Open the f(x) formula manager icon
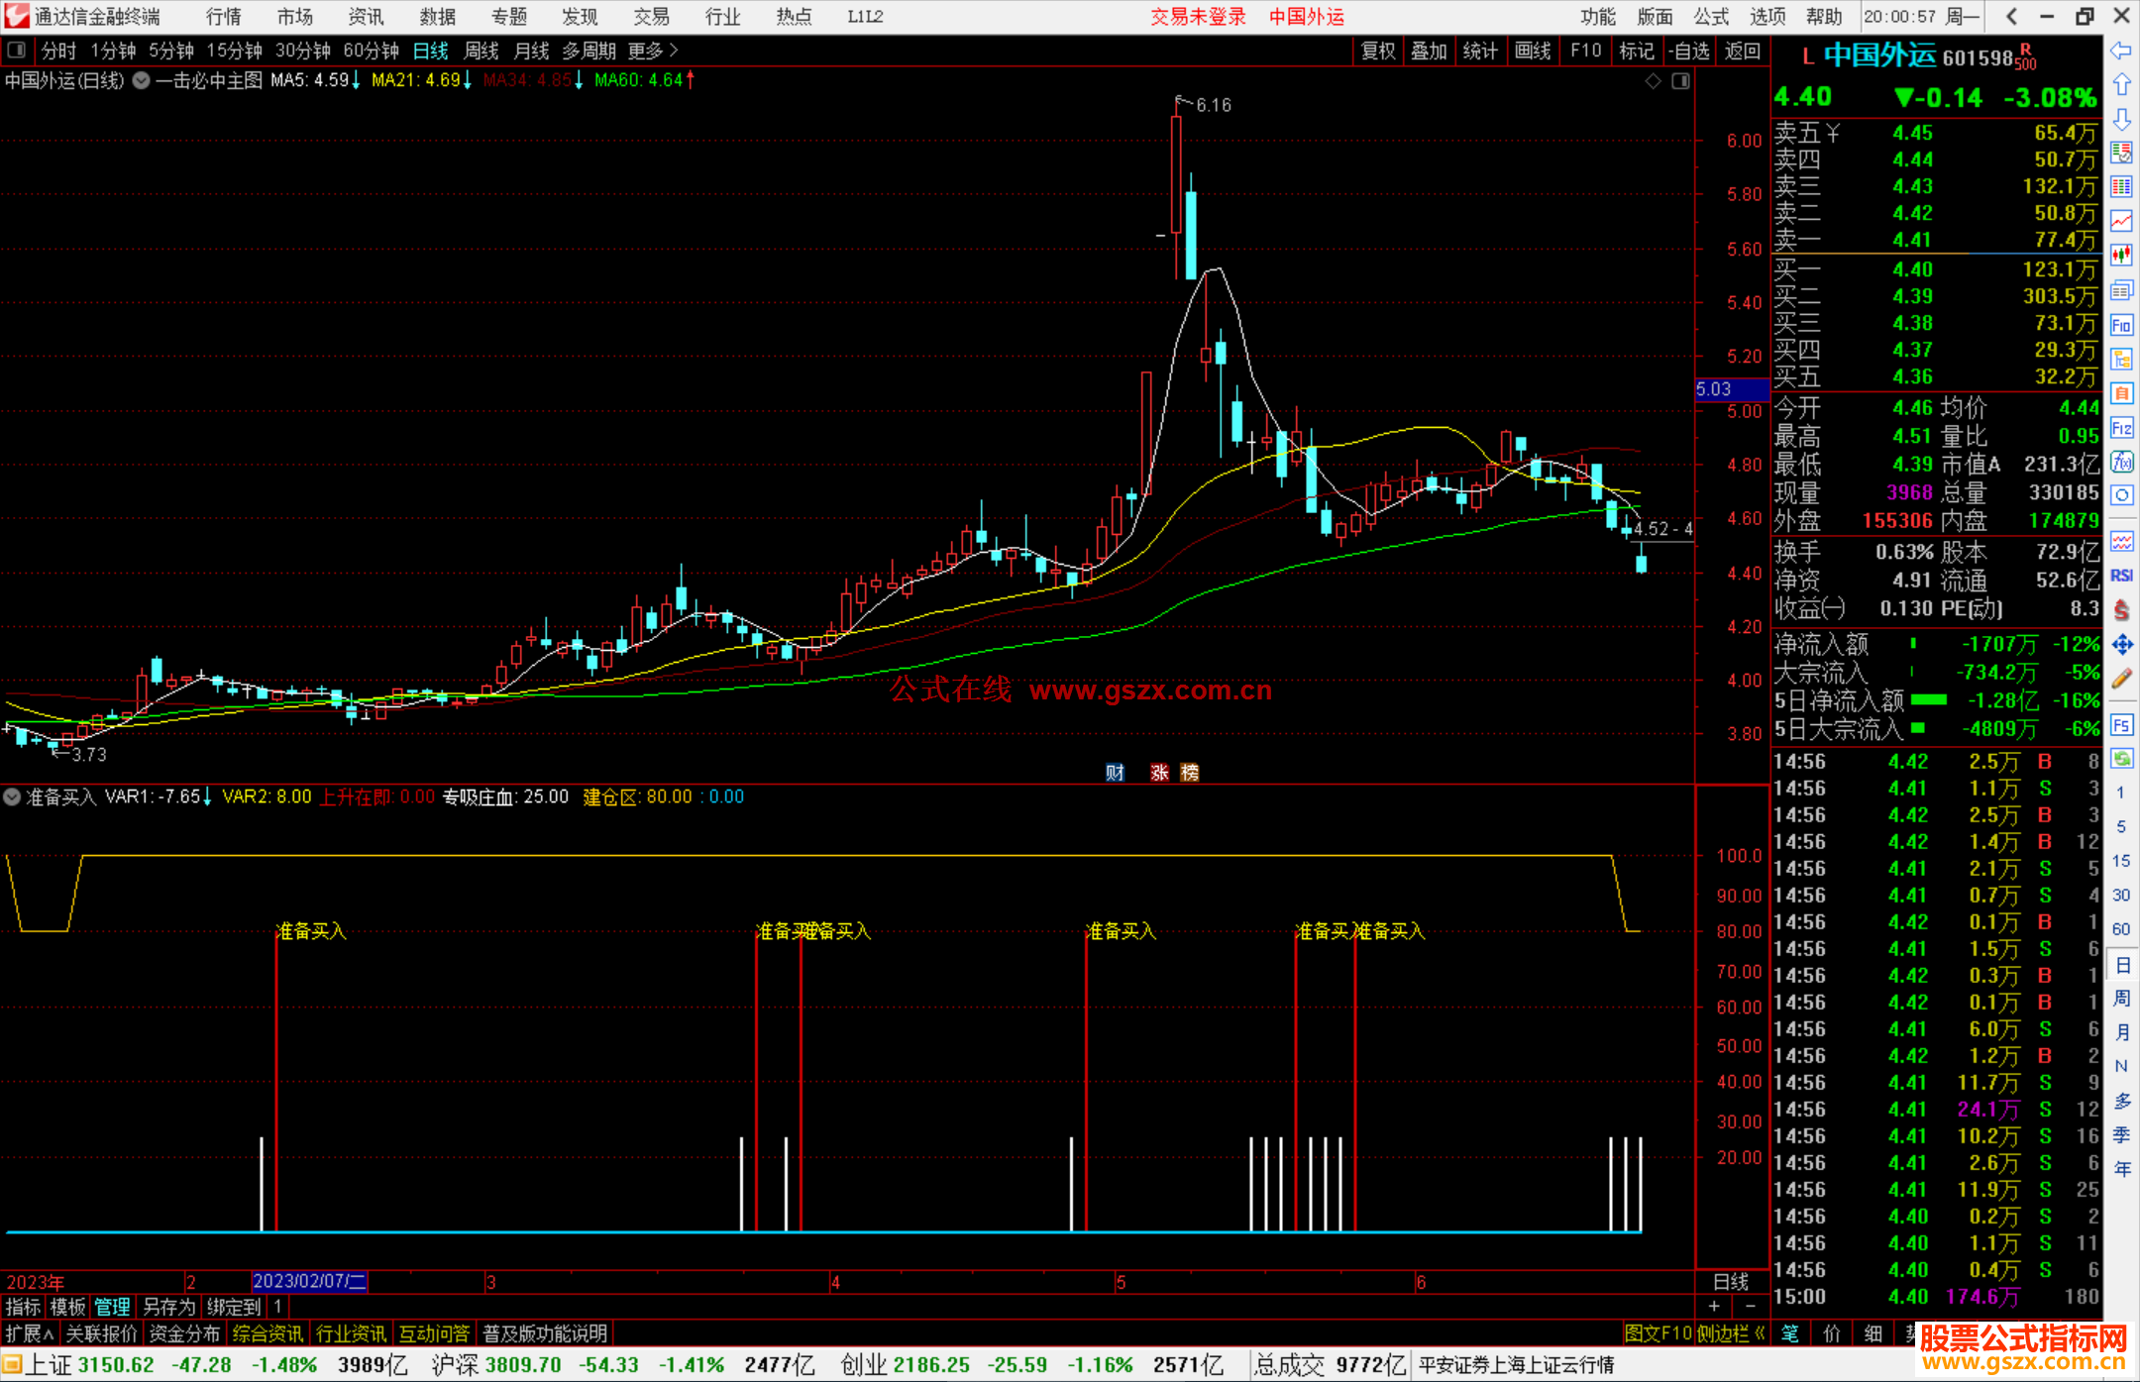Image resolution: width=2140 pixels, height=1382 pixels. click(2121, 462)
